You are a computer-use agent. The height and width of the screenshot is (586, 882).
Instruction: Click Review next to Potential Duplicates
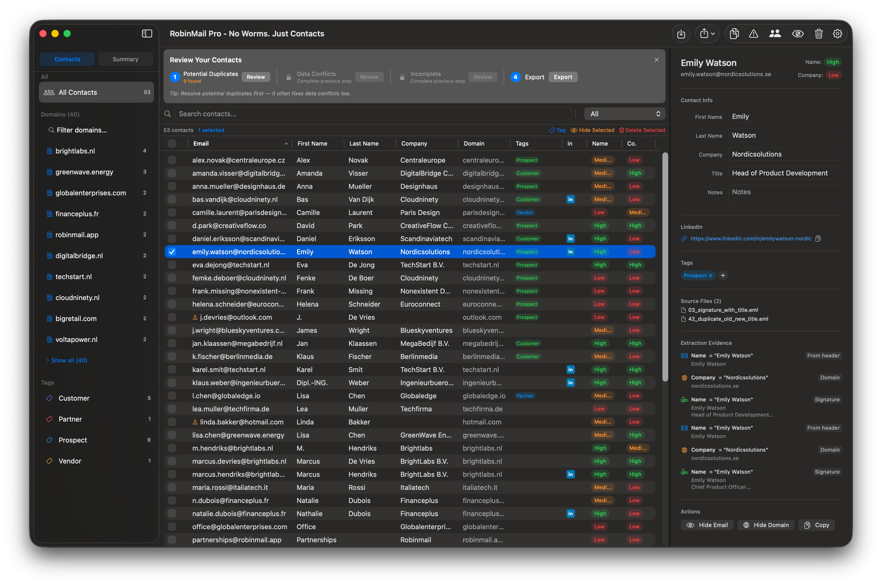[x=256, y=77]
